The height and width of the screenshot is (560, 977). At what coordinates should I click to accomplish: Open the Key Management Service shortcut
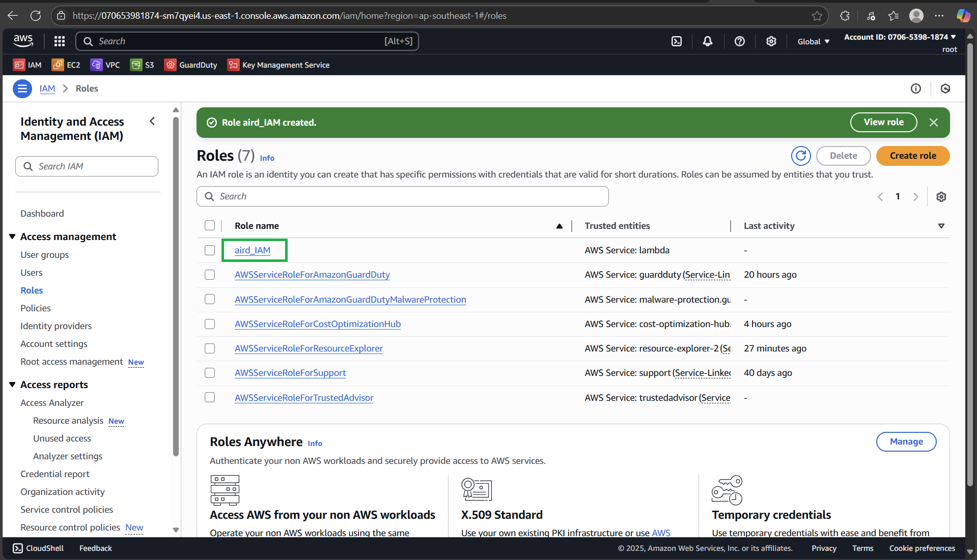pyautogui.click(x=278, y=65)
